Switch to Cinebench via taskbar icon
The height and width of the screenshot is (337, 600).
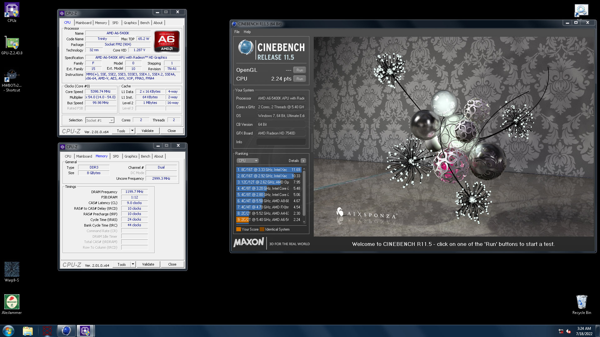[66, 331]
